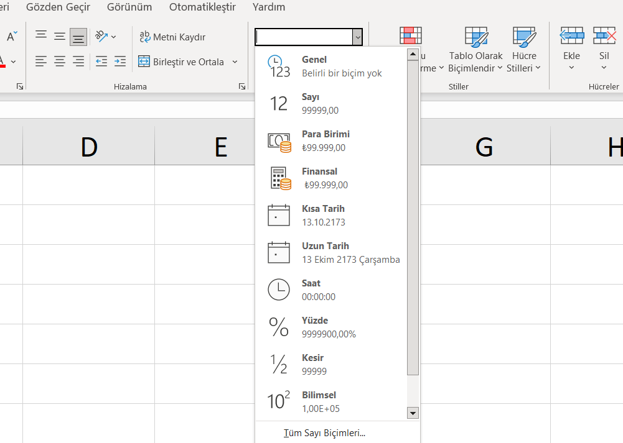This screenshot has height=443, width=623.
Task: Select the Finansal accounting format
Action: coord(331,178)
